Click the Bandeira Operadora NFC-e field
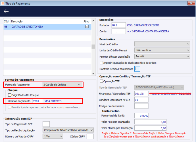 pos(141,100)
